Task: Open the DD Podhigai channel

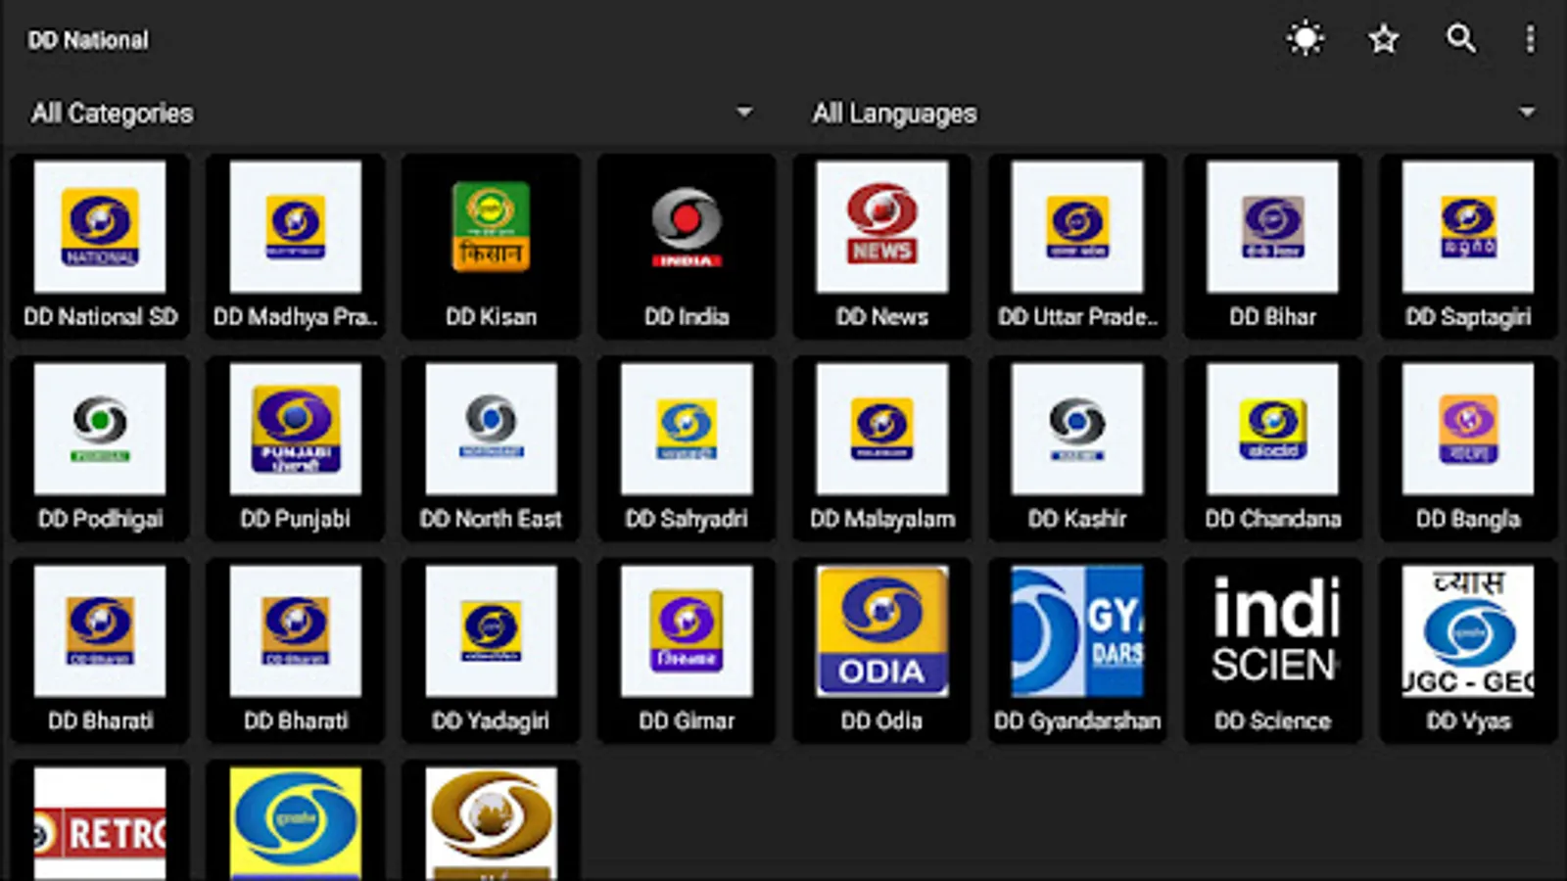Action: (x=100, y=448)
